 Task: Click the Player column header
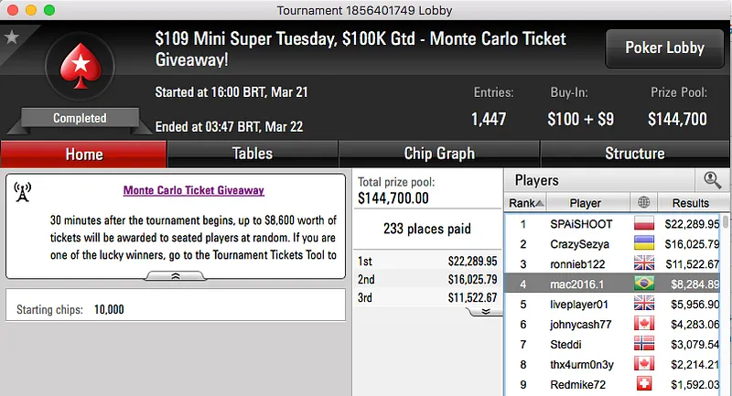point(586,202)
